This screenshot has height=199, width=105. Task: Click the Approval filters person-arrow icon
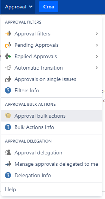click(x=8, y=34)
